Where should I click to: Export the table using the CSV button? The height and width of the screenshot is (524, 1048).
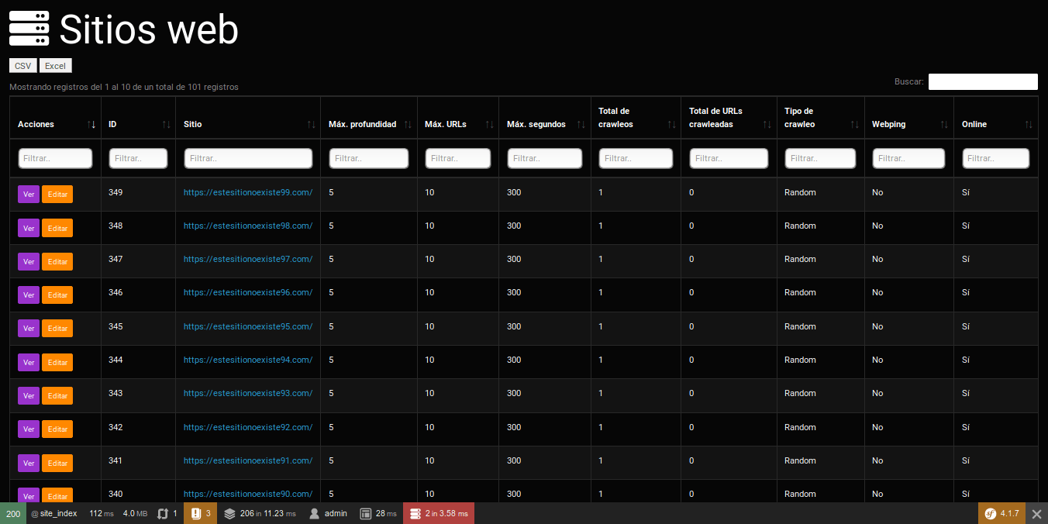22,65
